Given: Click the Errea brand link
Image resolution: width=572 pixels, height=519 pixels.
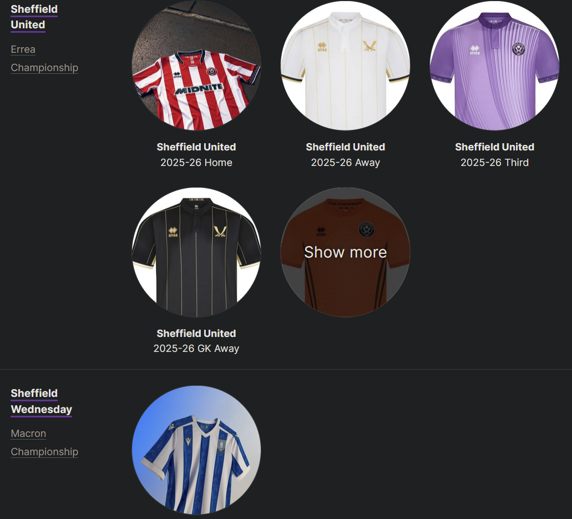Looking at the screenshot, I should (x=23, y=49).
